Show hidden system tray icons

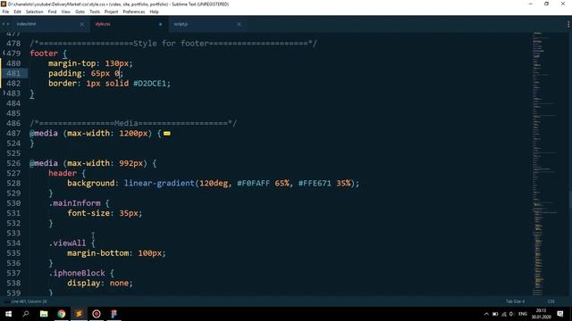[x=486, y=314]
